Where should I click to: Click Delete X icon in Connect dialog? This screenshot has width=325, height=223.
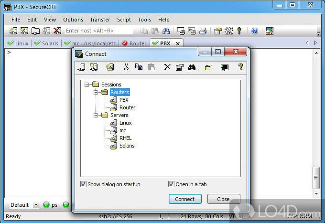pos(167,67)
